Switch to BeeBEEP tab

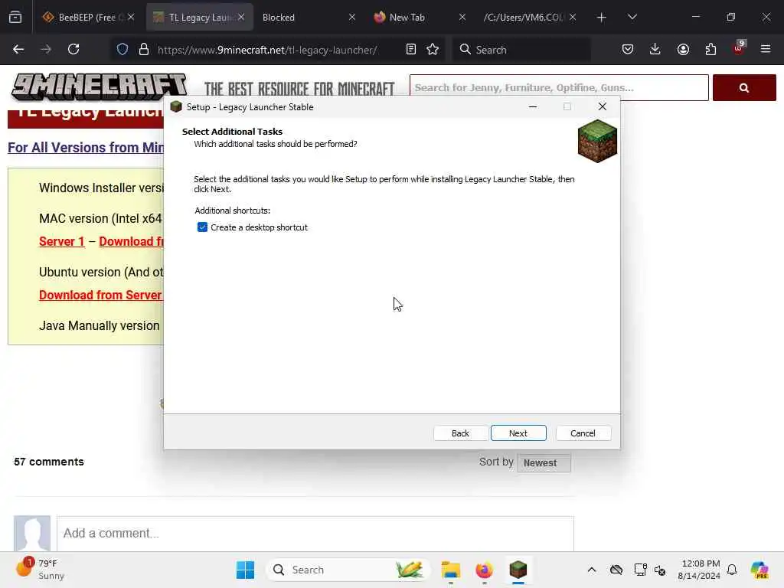pyautogui.click(x=87, y=17)
